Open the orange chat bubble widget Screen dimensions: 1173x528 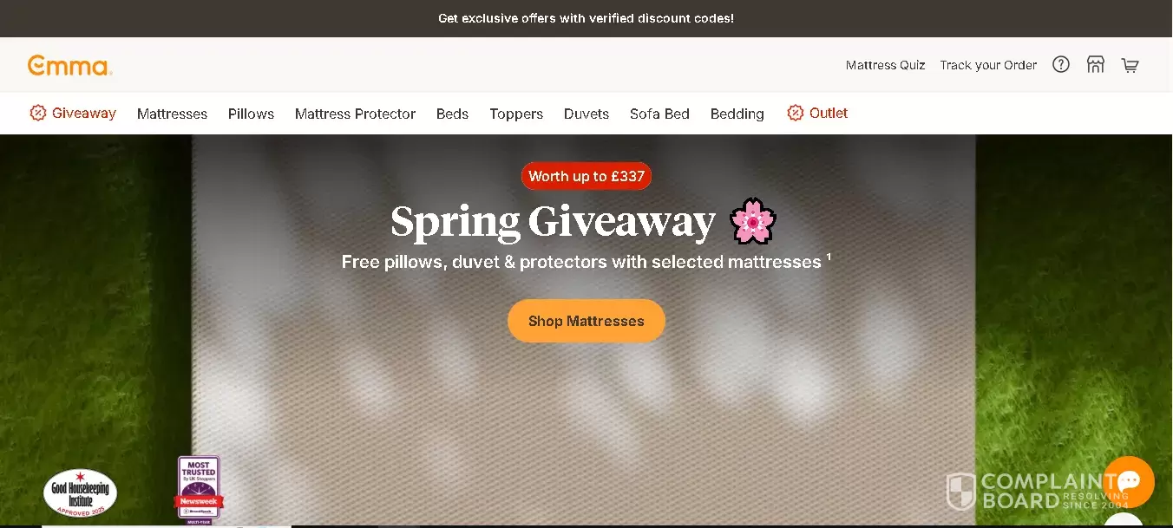(1128, 482)
